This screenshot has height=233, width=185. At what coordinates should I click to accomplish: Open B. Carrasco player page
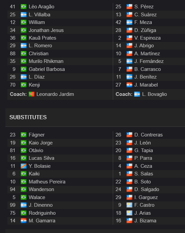147,69
